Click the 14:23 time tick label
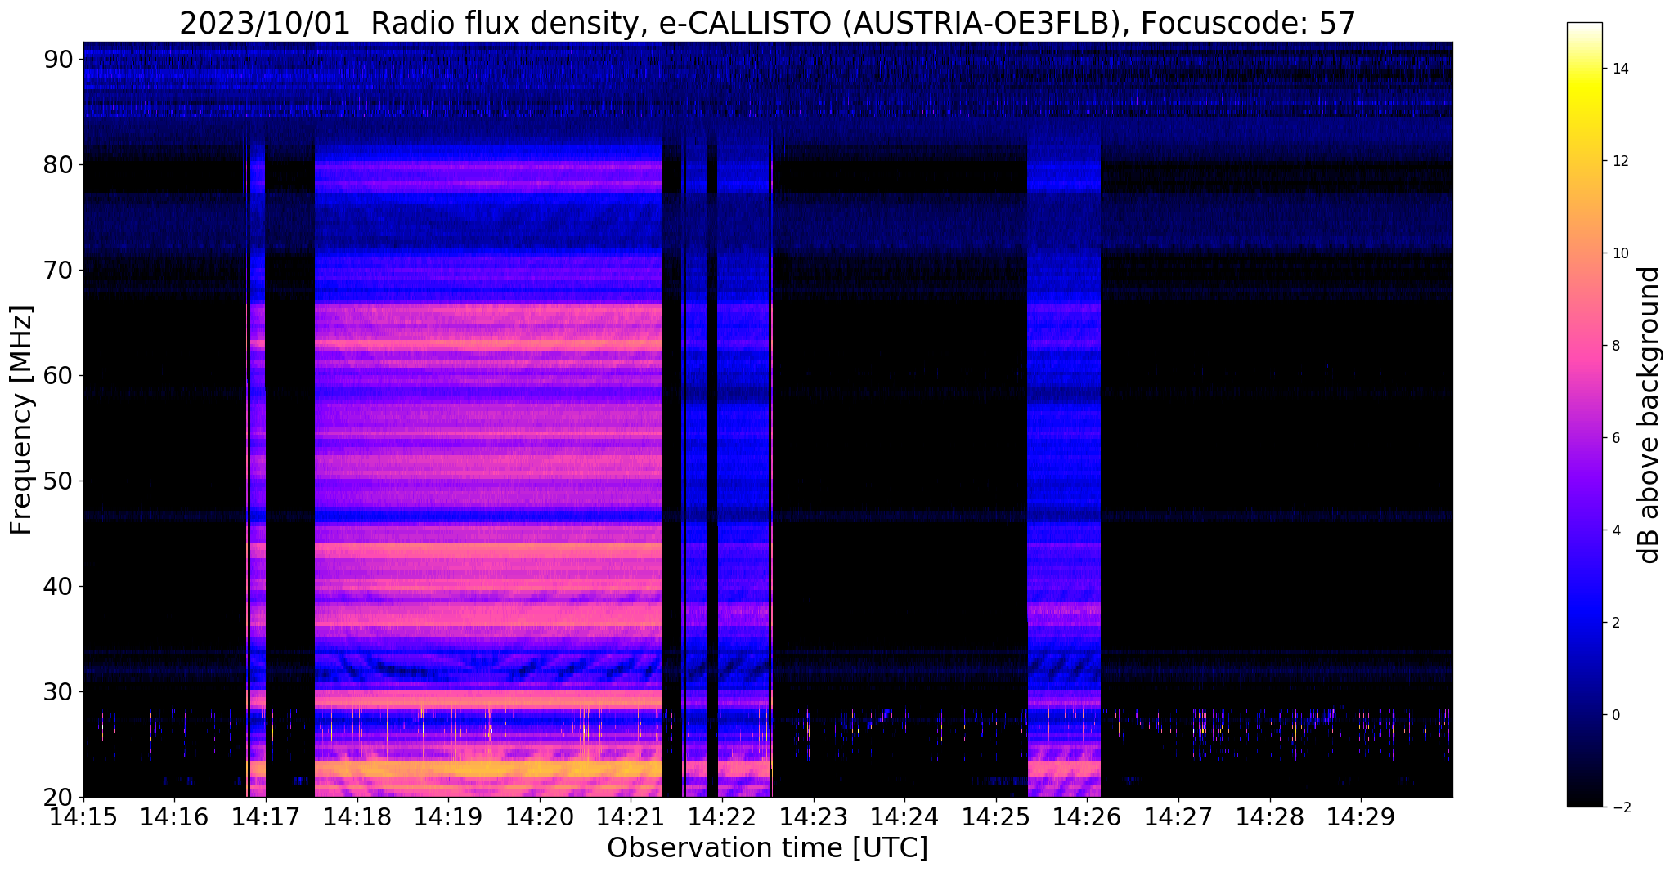Viewport: 1674px width, 872px height. point(814,816)
